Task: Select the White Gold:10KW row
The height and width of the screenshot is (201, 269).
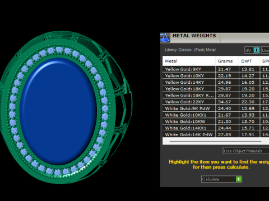Action: coord(216,122)
